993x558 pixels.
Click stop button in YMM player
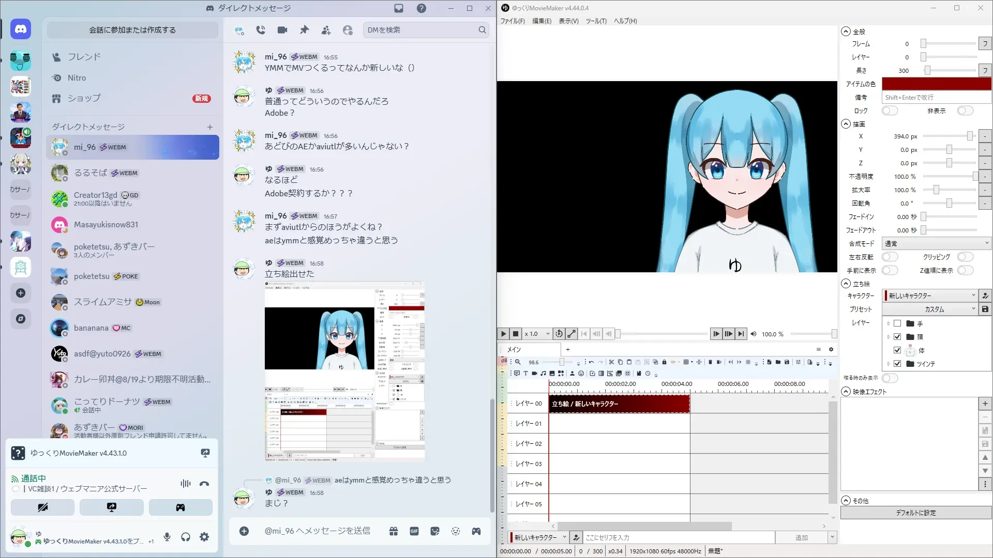[516, 334]
